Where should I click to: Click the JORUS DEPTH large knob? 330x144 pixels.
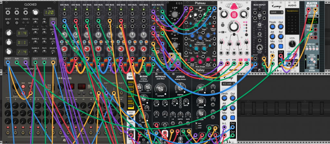pos(180,88)
